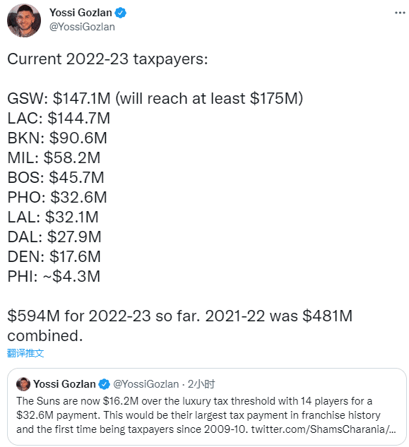The width and height of the screenshot is (409, 447).
Task: Click the 翻译推文 translate tweet link
Action: pos(25,353)
